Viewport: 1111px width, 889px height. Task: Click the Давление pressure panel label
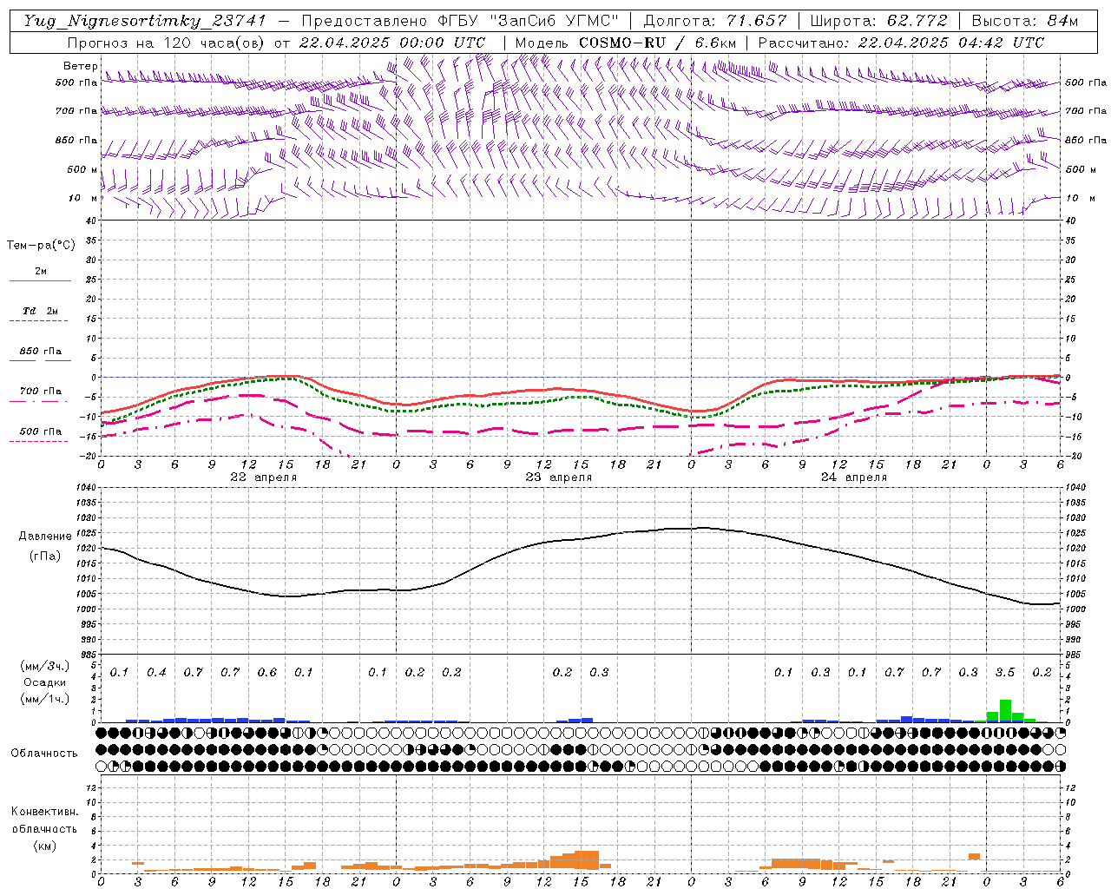[x=45, y=537]
